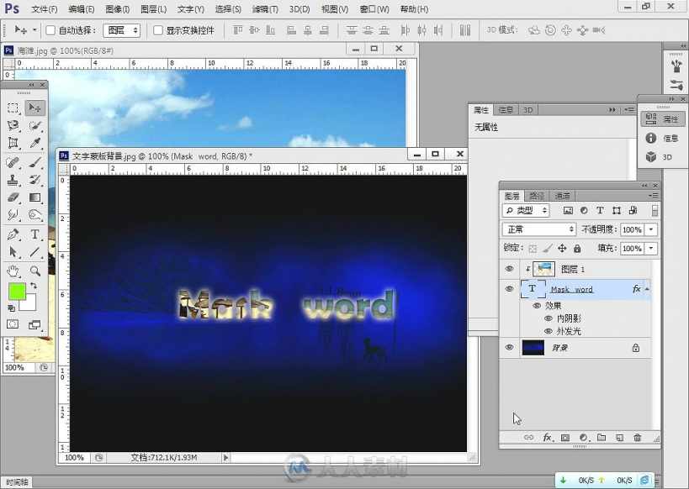This screenshot has height=489, width=689.
Task: Select the Quick Selection tool
Action: click(x=34, y=126)
